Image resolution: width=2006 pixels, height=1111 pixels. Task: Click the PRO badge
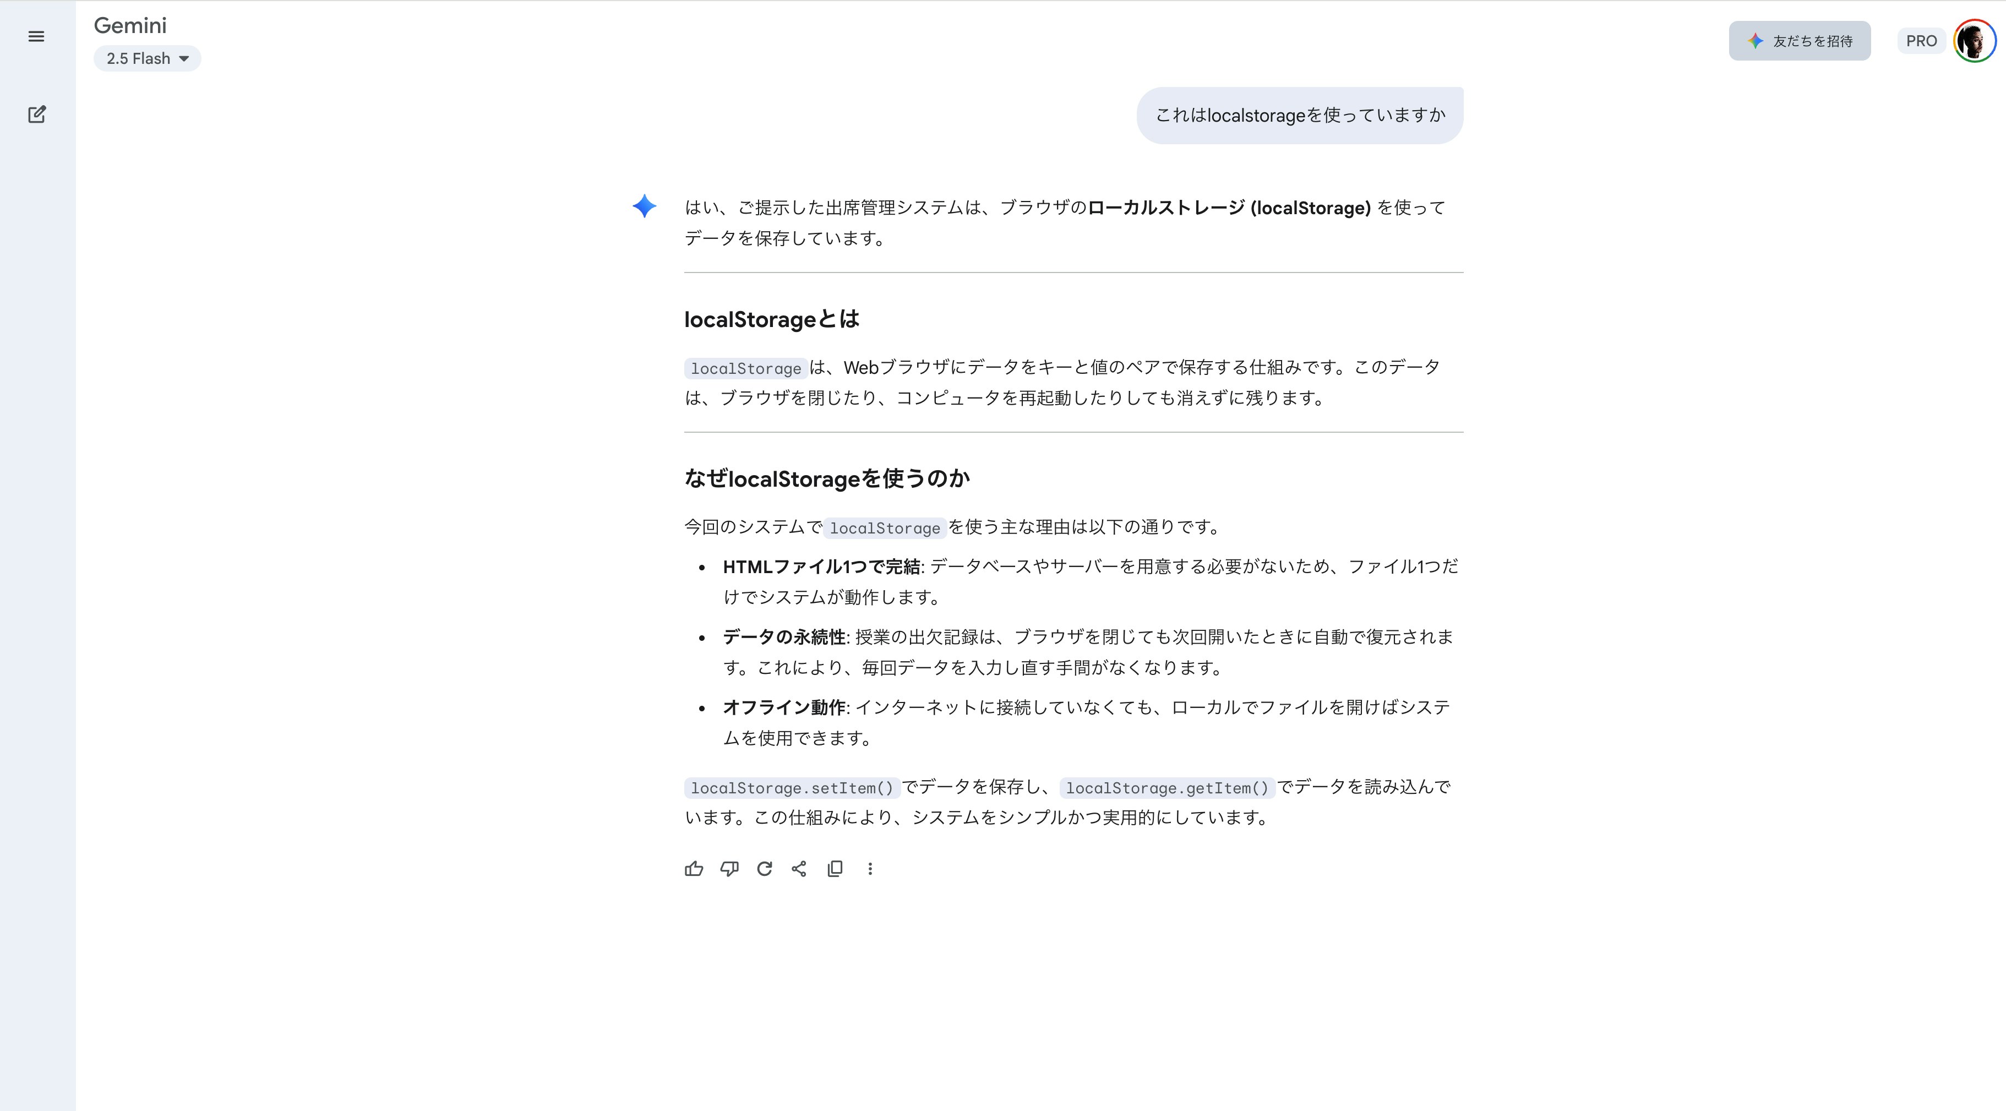pyautogui.click(x=1922, y=41)
